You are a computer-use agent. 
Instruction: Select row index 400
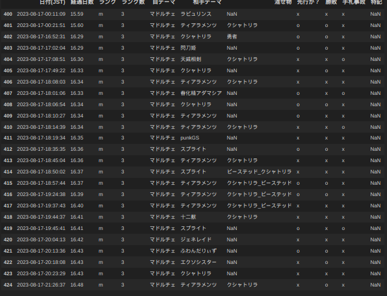pos(8,13)
